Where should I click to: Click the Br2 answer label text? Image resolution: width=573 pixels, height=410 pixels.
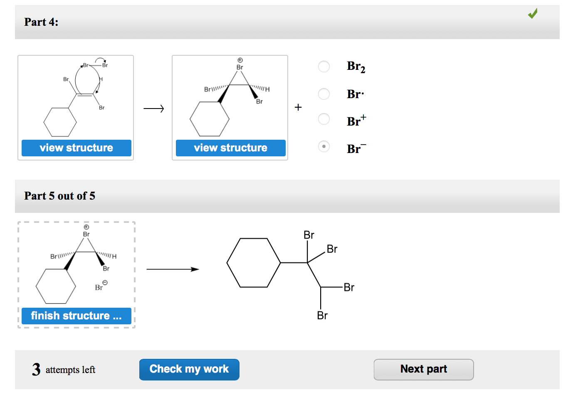point(356,67)
